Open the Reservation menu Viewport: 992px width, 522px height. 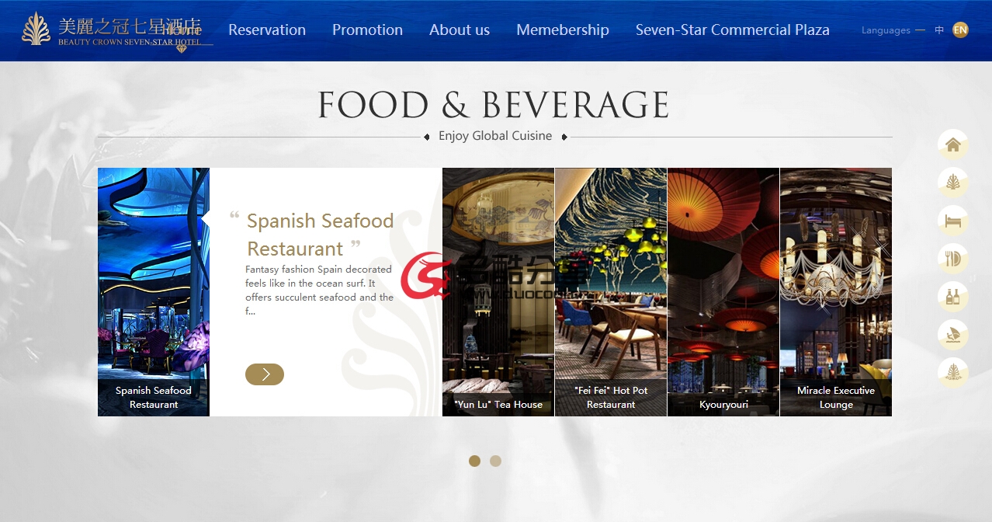(267, 30)
